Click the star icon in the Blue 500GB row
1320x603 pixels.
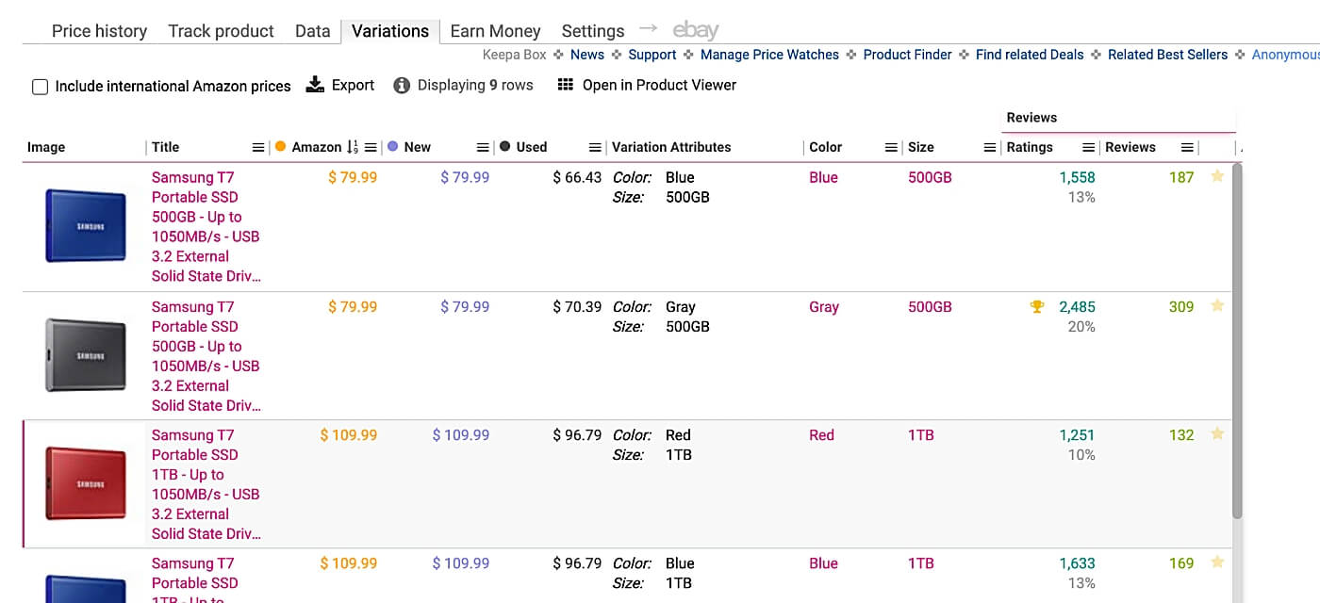(x=1217, y=176)
